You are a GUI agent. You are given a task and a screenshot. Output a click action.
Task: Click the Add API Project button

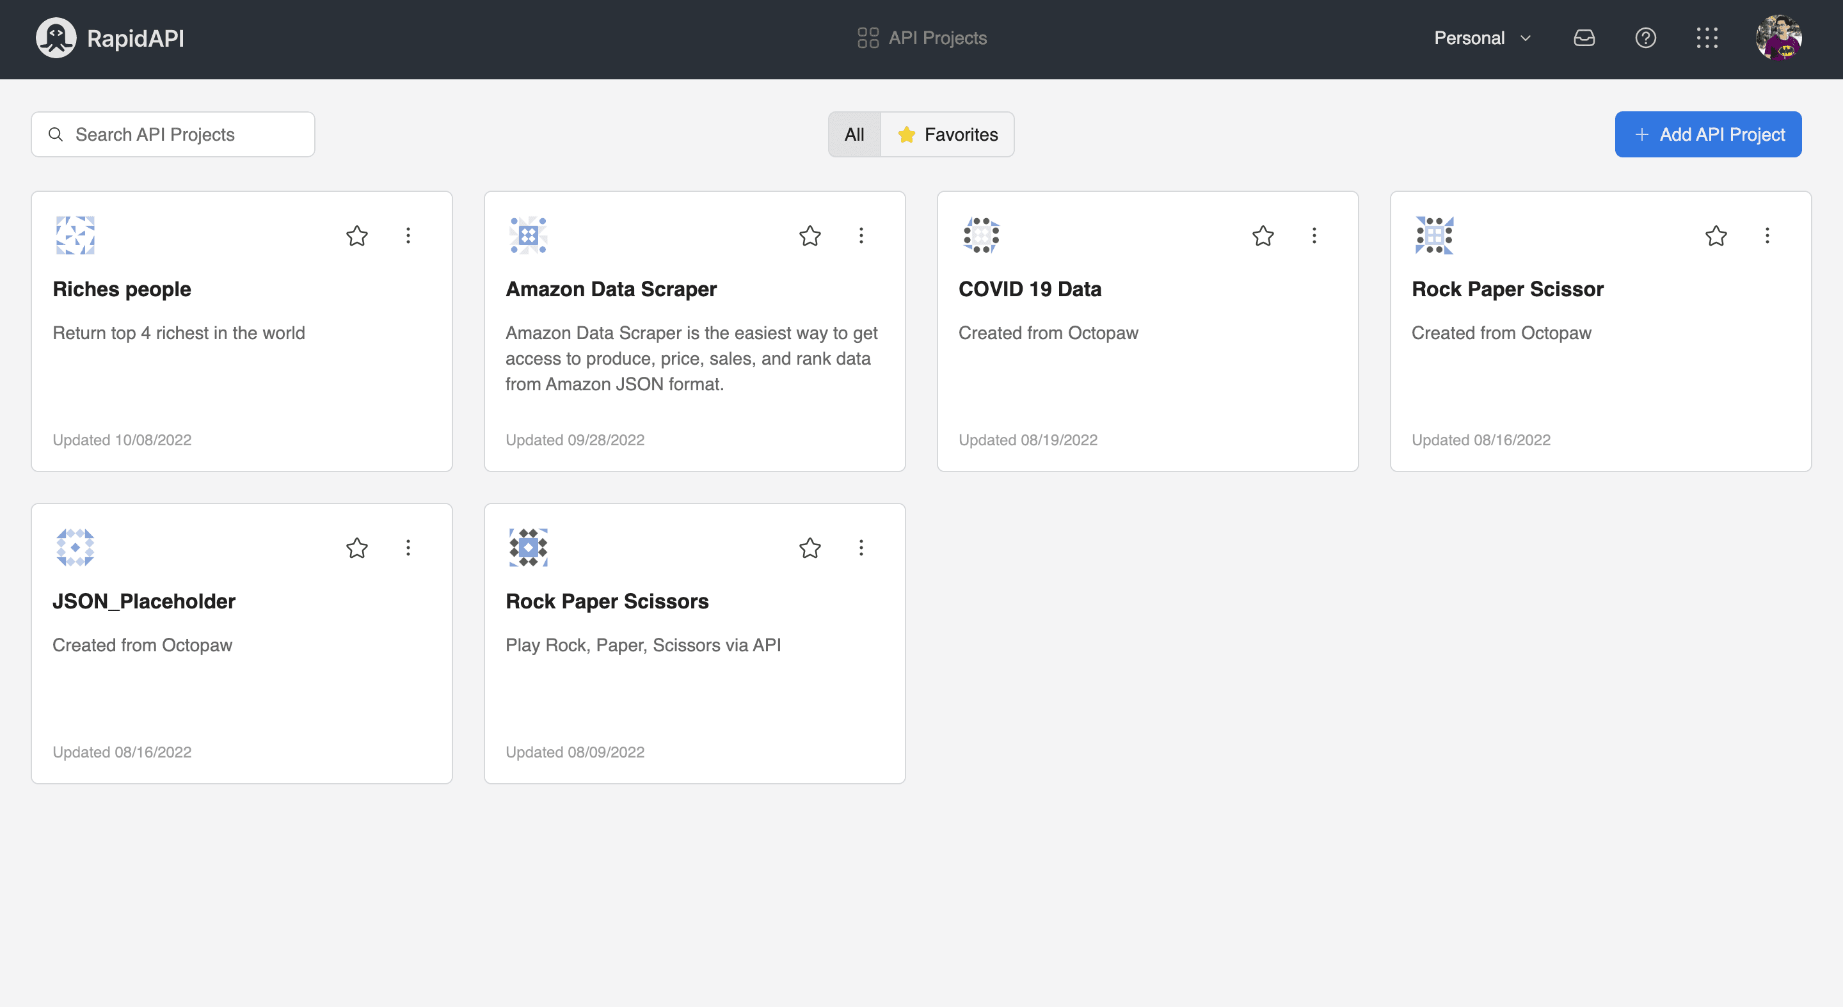pyautogui.click(x=1708, y=134)
